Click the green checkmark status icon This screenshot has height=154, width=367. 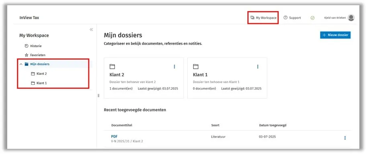[x=312, y=18]
